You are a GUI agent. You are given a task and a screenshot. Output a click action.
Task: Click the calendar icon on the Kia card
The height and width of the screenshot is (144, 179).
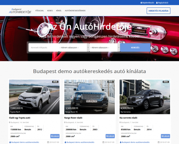point(159,142)
